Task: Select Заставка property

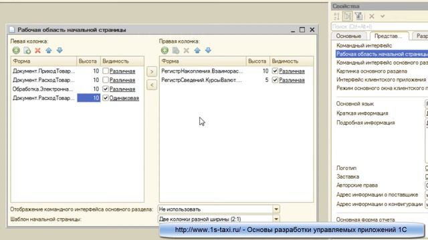Action: [348, 177]
